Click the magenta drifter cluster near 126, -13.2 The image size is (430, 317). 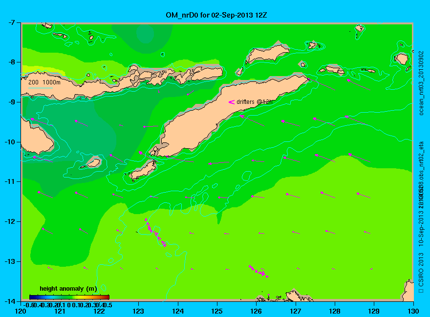click(258, 271)
